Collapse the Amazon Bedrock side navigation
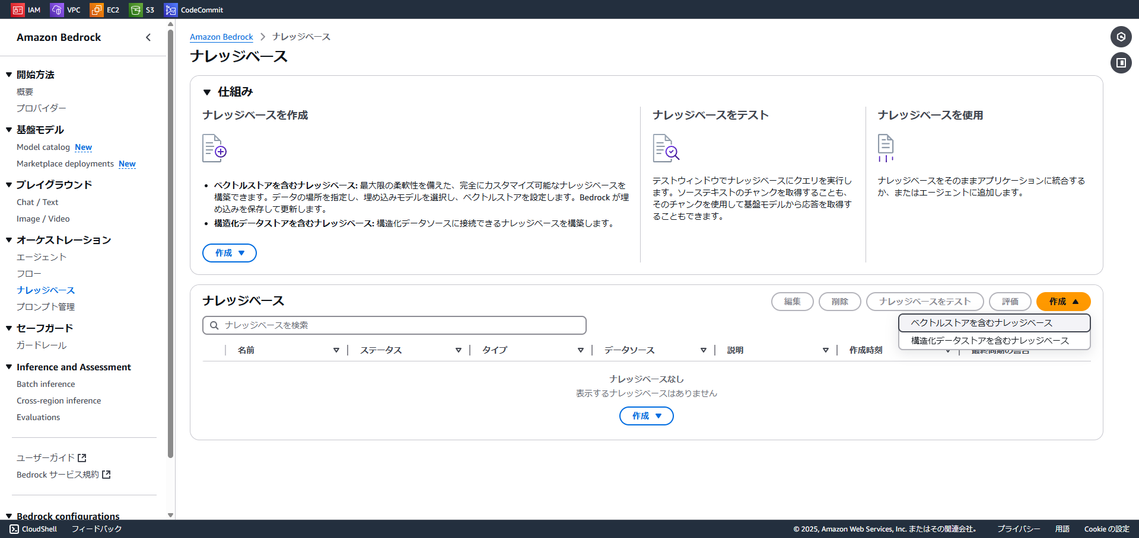The width and height of the screenshot is (1139, 538). [148, 37]
